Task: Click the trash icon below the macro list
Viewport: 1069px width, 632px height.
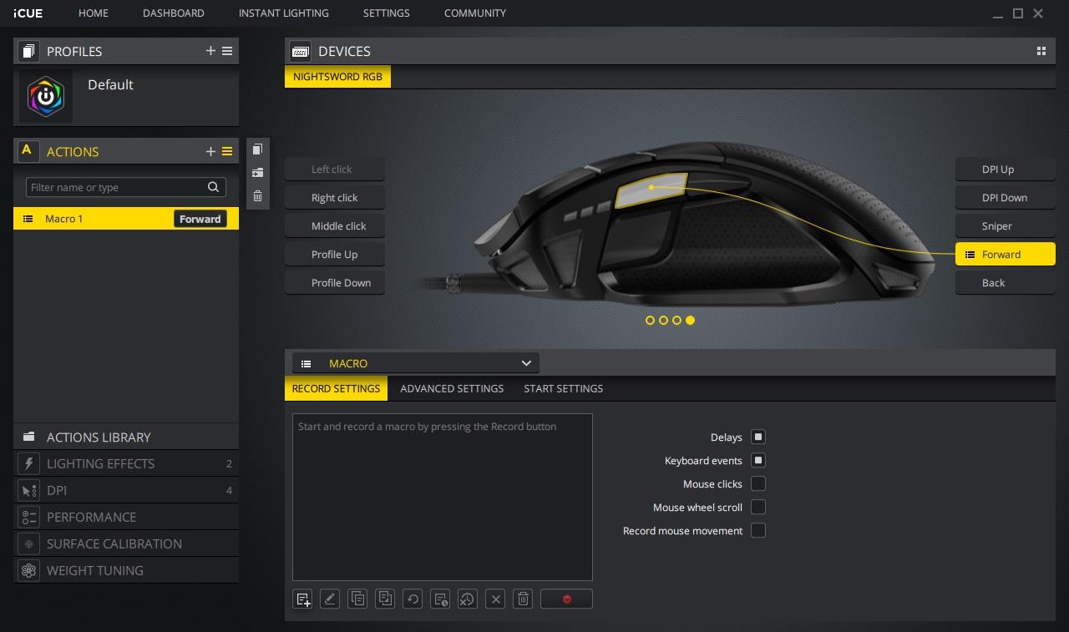Action: [x=523, y=599]
